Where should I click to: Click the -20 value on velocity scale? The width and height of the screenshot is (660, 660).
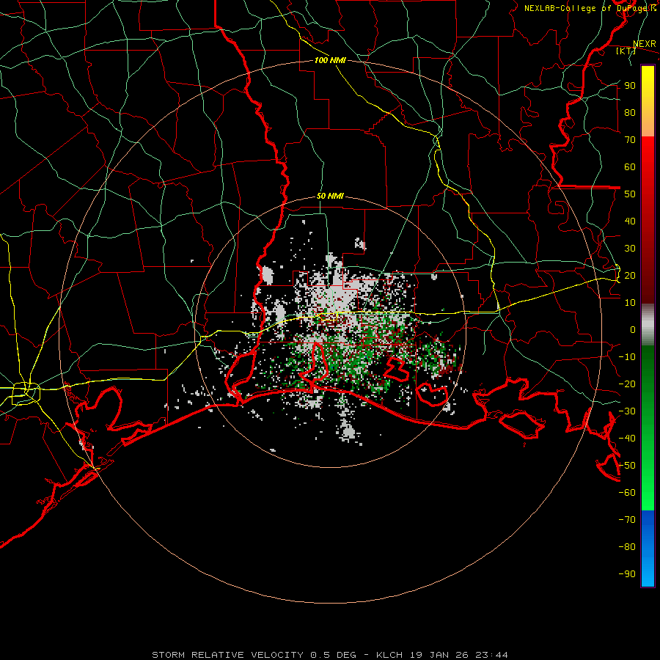[x=627, y=384]
